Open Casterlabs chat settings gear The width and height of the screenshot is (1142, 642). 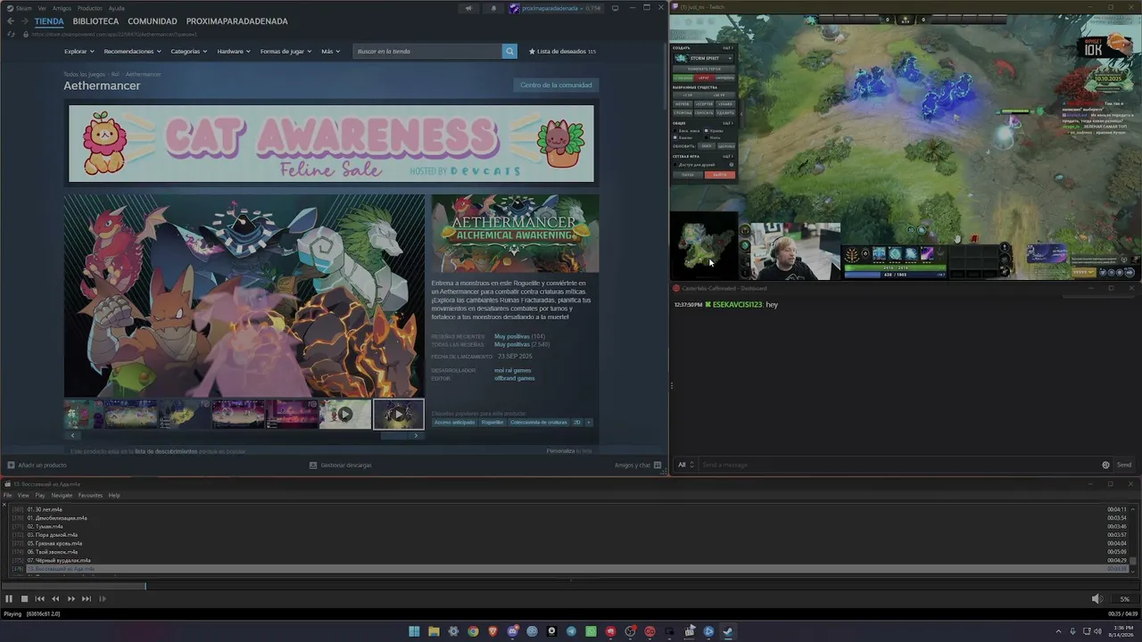coord(1106,465)
